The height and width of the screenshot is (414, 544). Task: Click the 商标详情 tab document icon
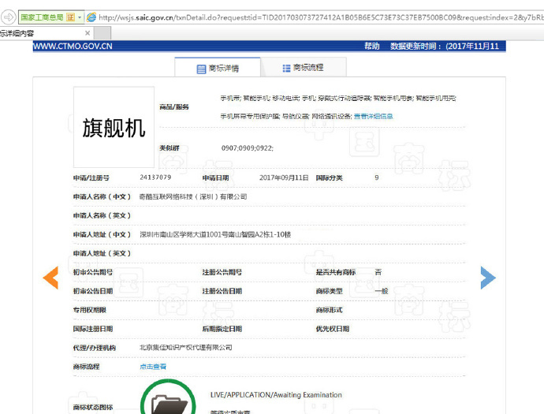pos(201,69)
